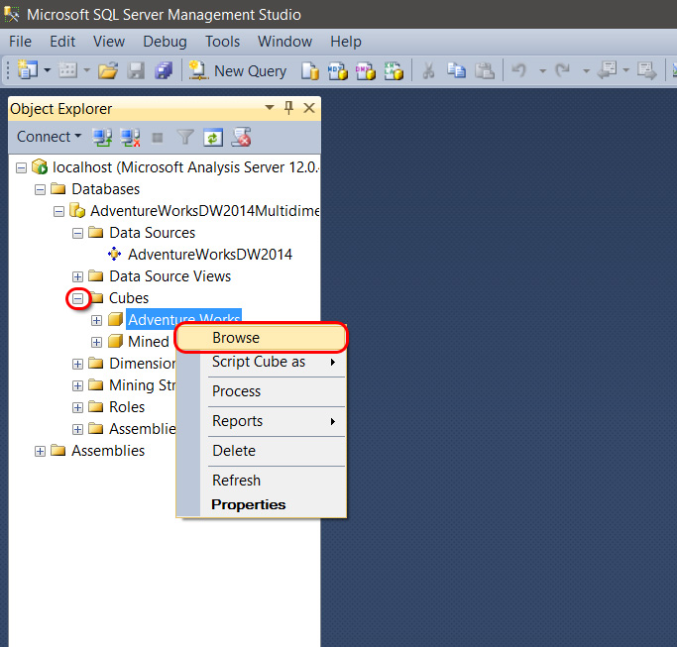The height and width of the screenshot is (647, 677).
Task: Click the Paste clipboard icon
Action: (485, 70)
